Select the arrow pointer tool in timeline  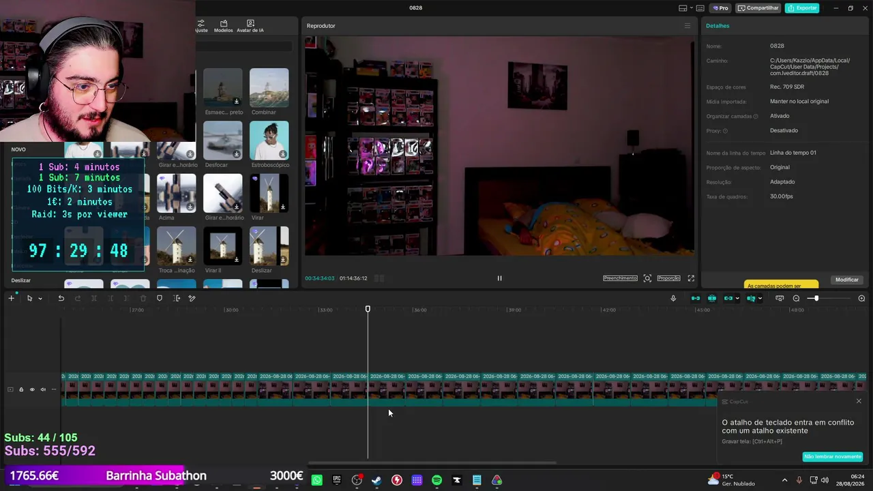[x=29, y=298]
